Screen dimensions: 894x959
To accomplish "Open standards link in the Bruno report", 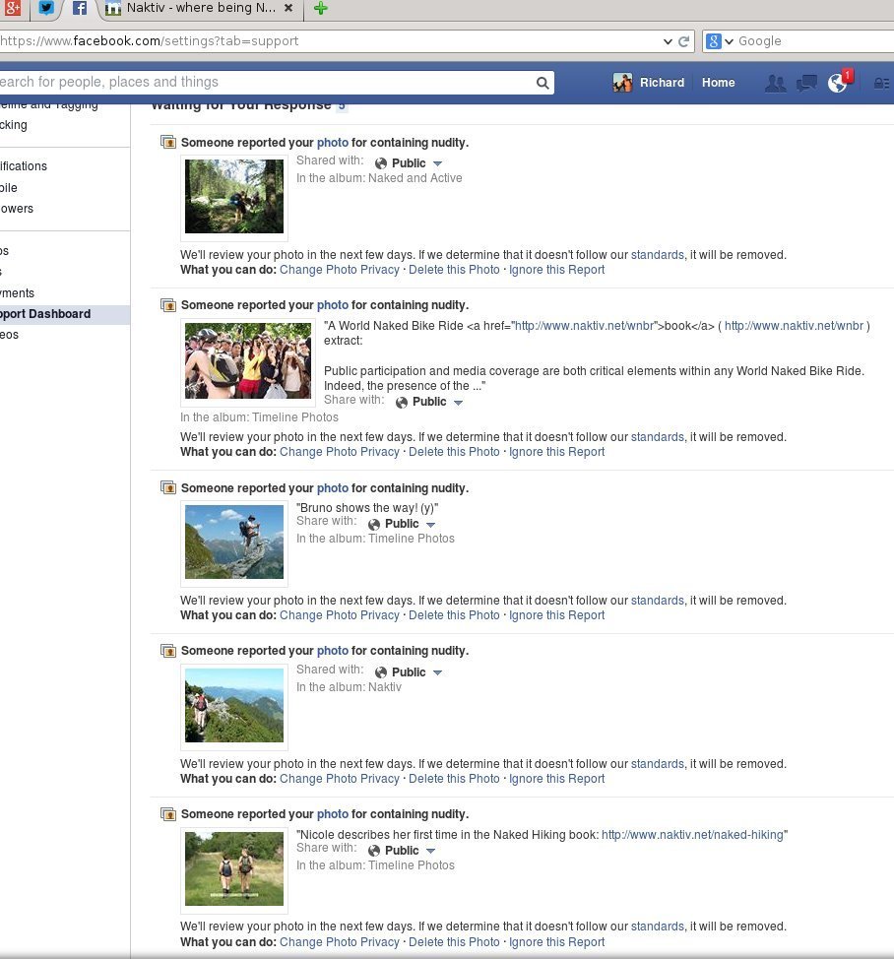I will 658,601.
